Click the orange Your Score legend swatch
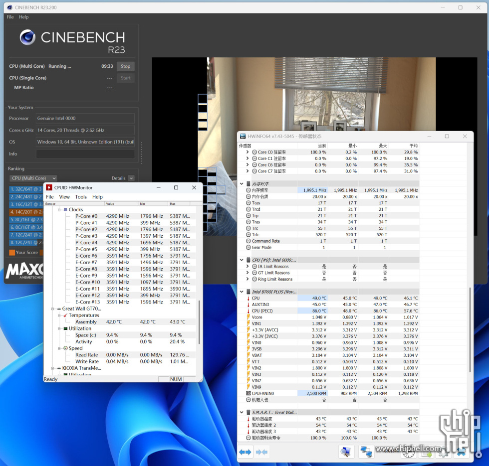The width and height of the screenshot is (489, 466). [12, 253]
